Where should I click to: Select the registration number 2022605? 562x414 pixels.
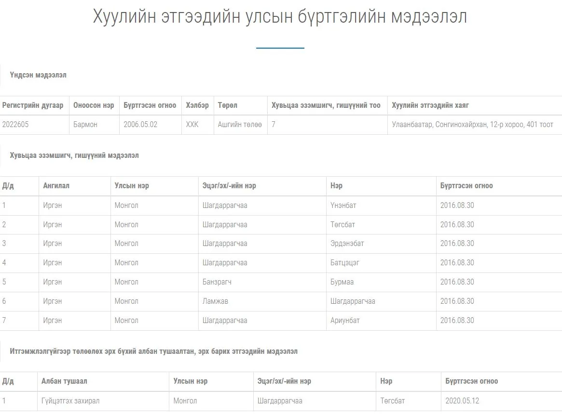click(x=15, y=125)
